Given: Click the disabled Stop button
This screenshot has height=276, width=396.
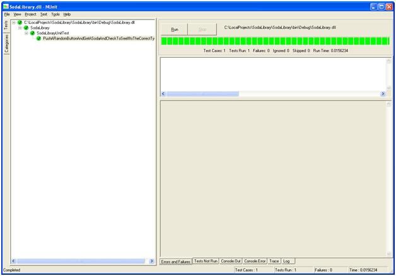Looking at the screenshot, I should [x=202, y=30].
